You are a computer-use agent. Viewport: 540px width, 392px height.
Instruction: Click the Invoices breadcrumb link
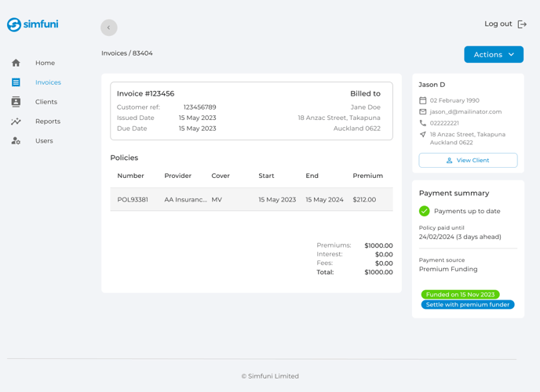[x=114, y=53]
